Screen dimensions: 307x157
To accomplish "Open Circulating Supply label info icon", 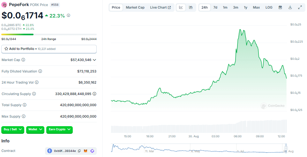I will tap(34, 94).
